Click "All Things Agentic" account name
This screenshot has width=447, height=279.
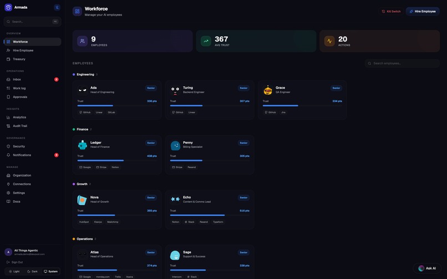point(26,251)
